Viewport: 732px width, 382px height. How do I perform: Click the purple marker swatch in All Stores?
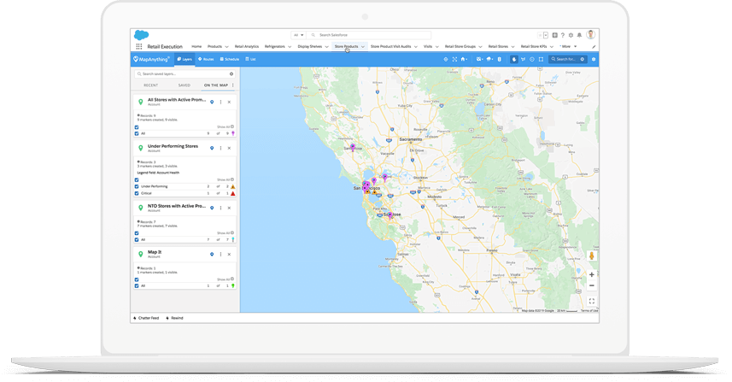(233, 133)
